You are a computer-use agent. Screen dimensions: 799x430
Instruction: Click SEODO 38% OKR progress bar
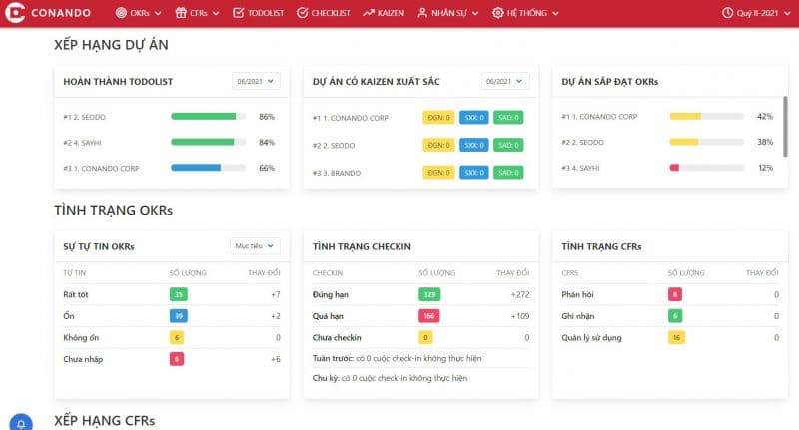point(707,142)
